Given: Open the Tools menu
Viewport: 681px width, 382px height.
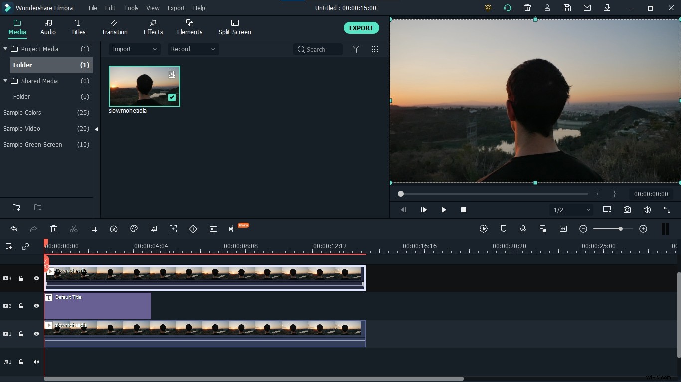Looking at the screenshot, I should [x=131, y=8].
